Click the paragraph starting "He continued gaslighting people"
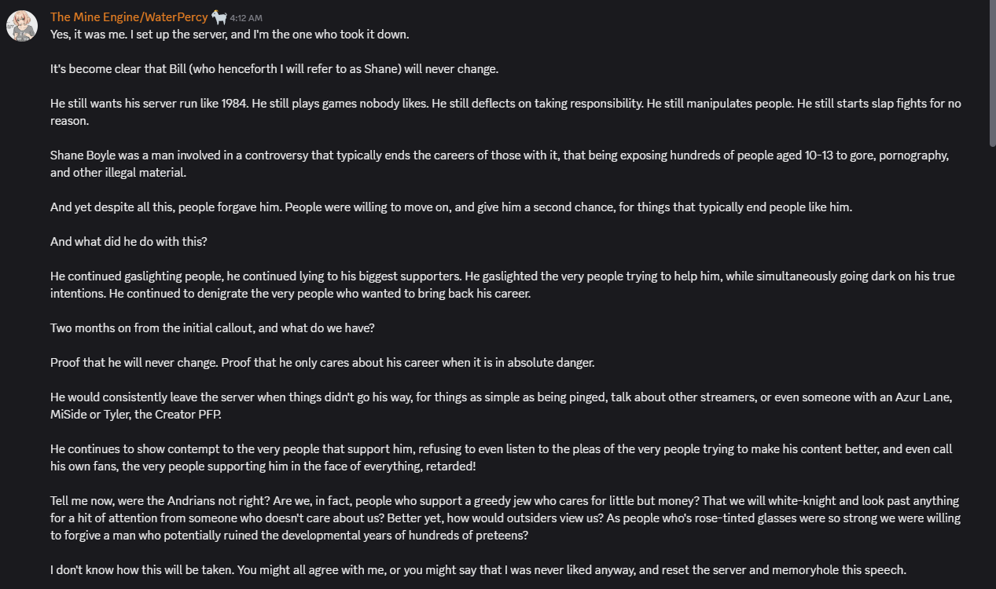The width and height of the screenshot is (996, 589). click(x=502, y=285)
